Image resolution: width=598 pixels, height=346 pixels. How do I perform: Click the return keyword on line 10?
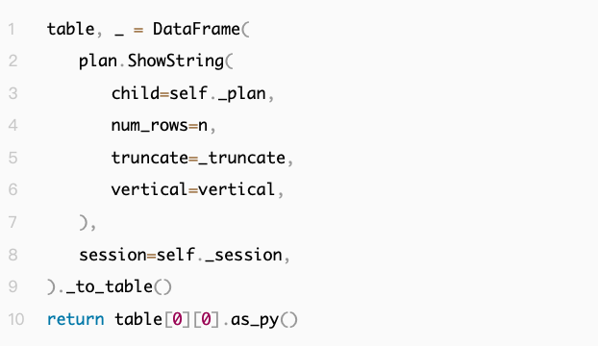tap(76, 319)
